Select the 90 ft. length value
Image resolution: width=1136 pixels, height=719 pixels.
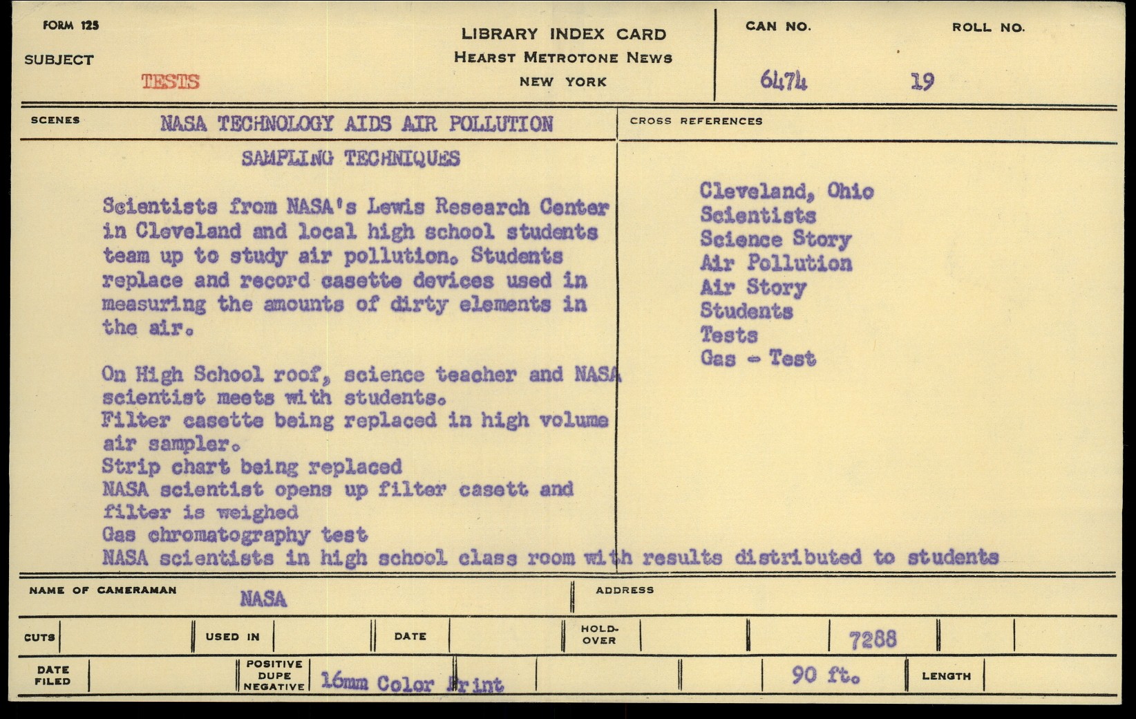click(x=826, y=674)
